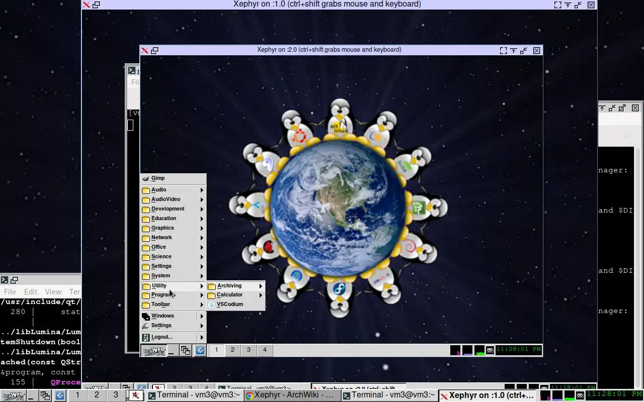Expand the Archiving submenu arrow
The image size is (644, 402).
(261, 286)
